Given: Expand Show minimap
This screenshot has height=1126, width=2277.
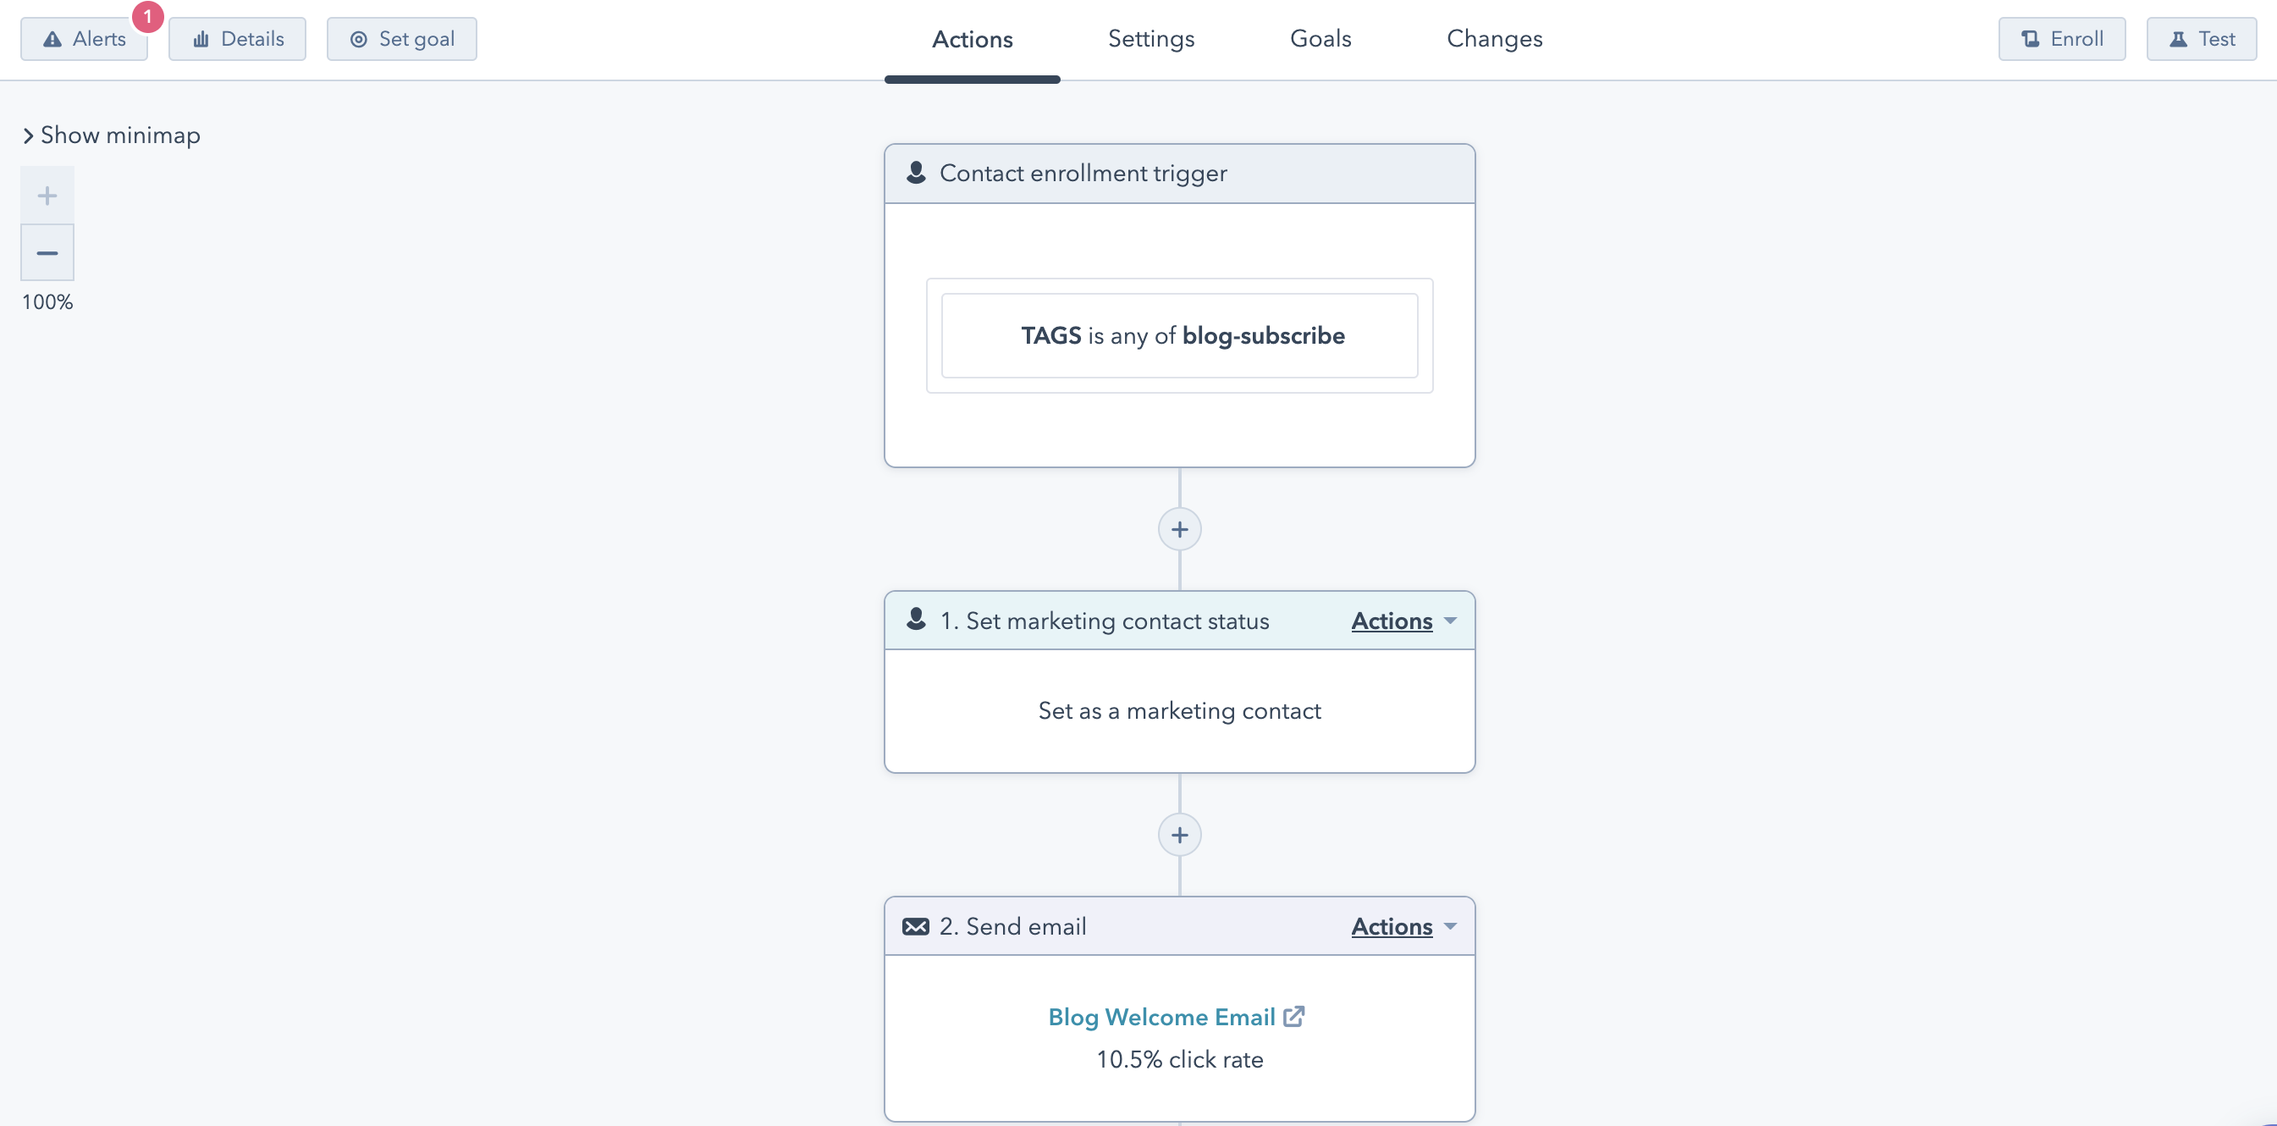Looking at the screenshot, I should 112,135.
